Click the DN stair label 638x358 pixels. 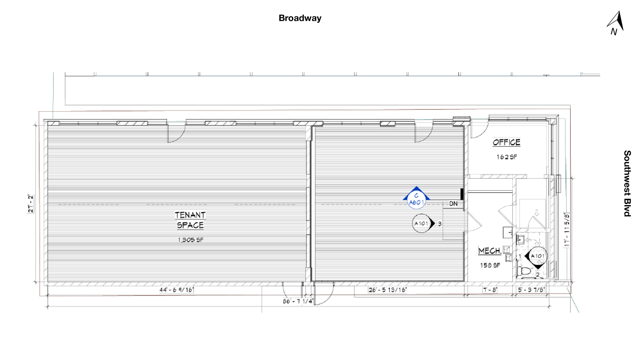453,204
